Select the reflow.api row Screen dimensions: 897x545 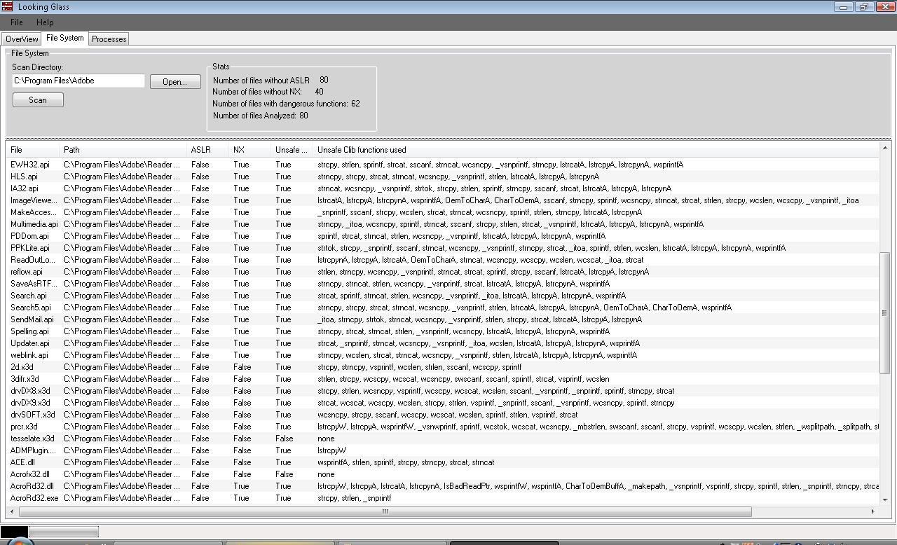[443, 272]
